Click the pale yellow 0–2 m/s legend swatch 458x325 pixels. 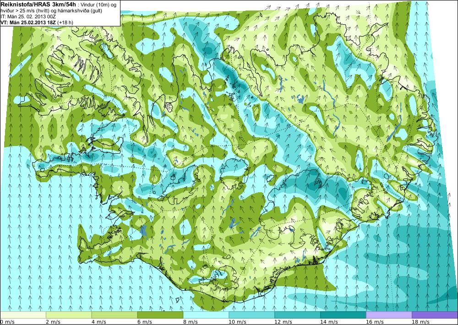click(x=23, y=315)
